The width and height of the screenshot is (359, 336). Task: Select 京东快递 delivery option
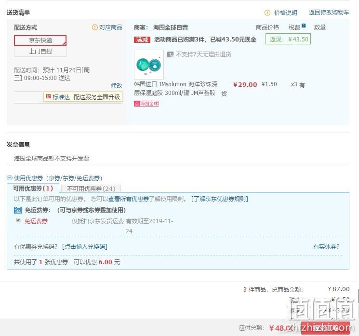click(40, 40)
